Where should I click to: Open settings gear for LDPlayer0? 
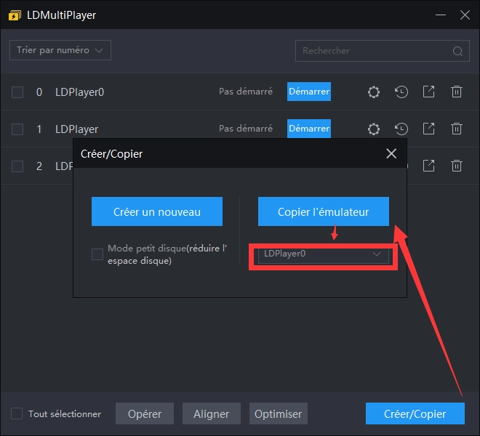[374, 92]
